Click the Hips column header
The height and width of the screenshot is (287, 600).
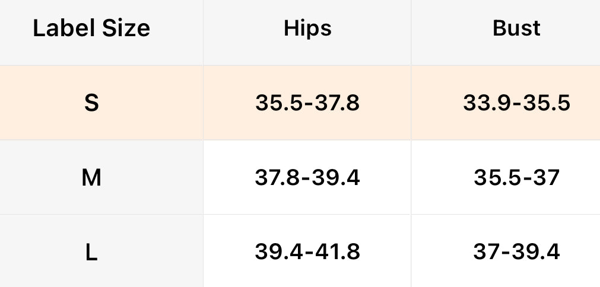307,28
